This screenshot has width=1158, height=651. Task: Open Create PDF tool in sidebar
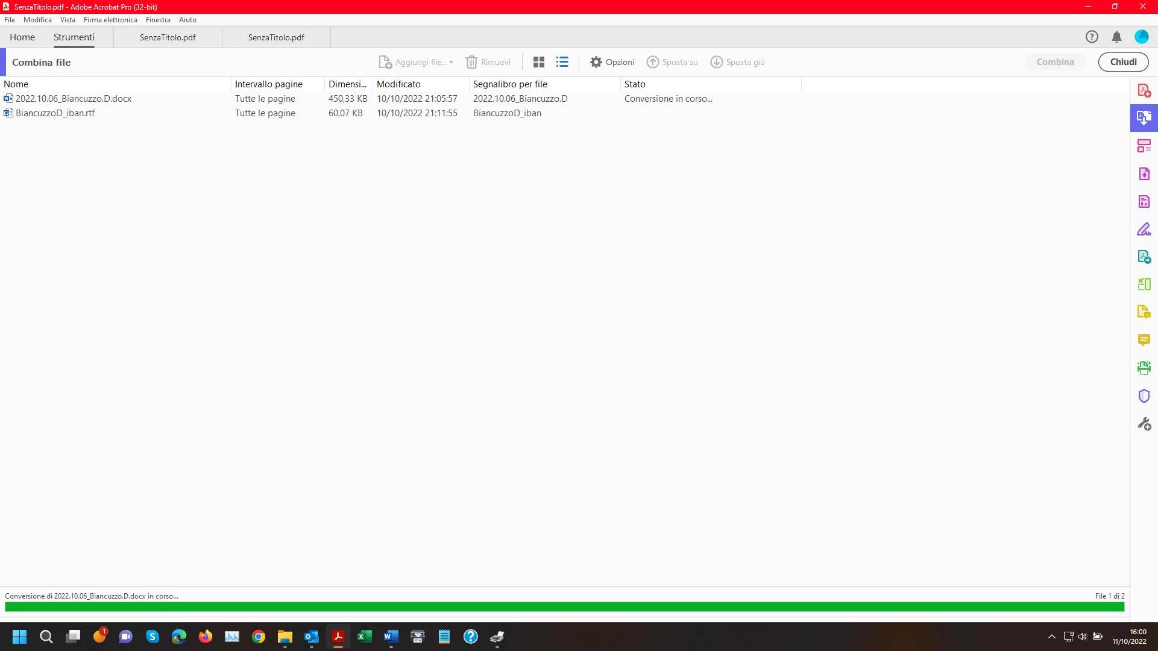(1144, 90)
